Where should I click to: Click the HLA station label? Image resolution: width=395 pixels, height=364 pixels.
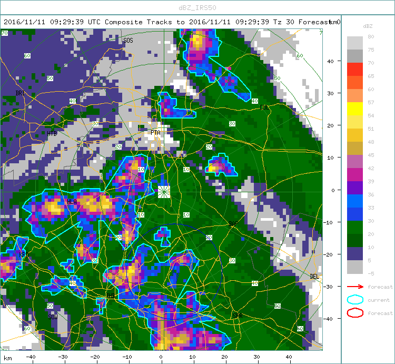point(72,202)
